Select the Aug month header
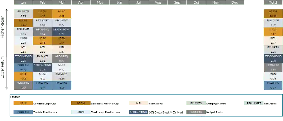 (x=158, y=2)
